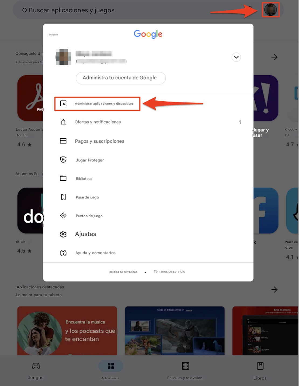Open Puntos de juego
This screenshot has width=299, height=386.
(148, 216)
